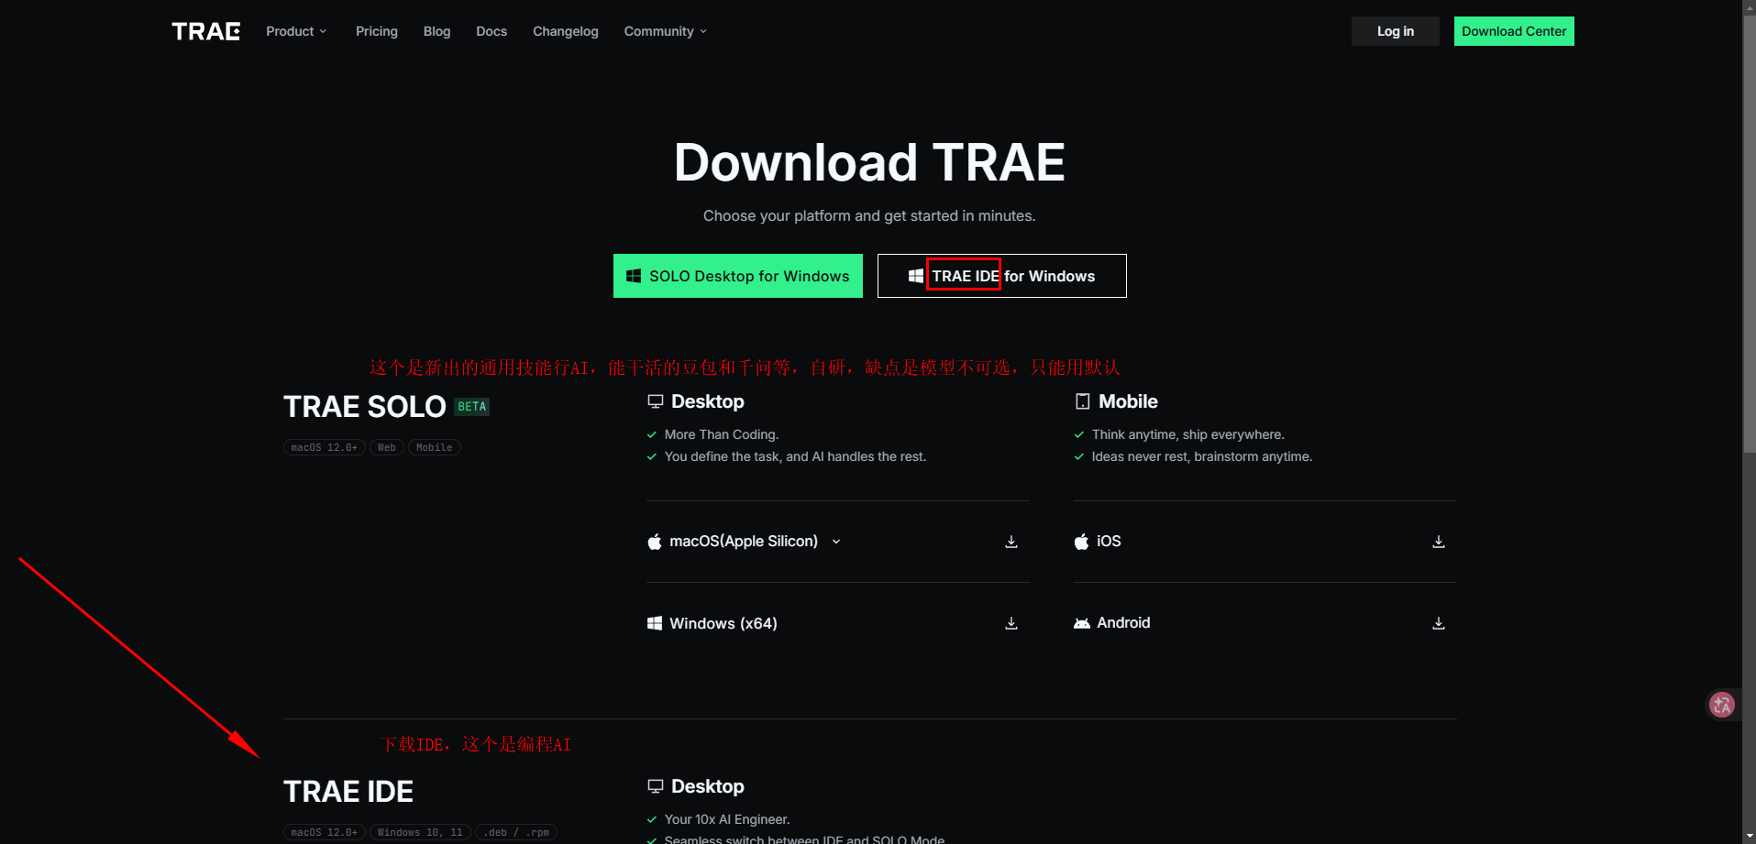
Task: Click the BETA badge next to TRAE SOLO
Action: coord(472,407)
